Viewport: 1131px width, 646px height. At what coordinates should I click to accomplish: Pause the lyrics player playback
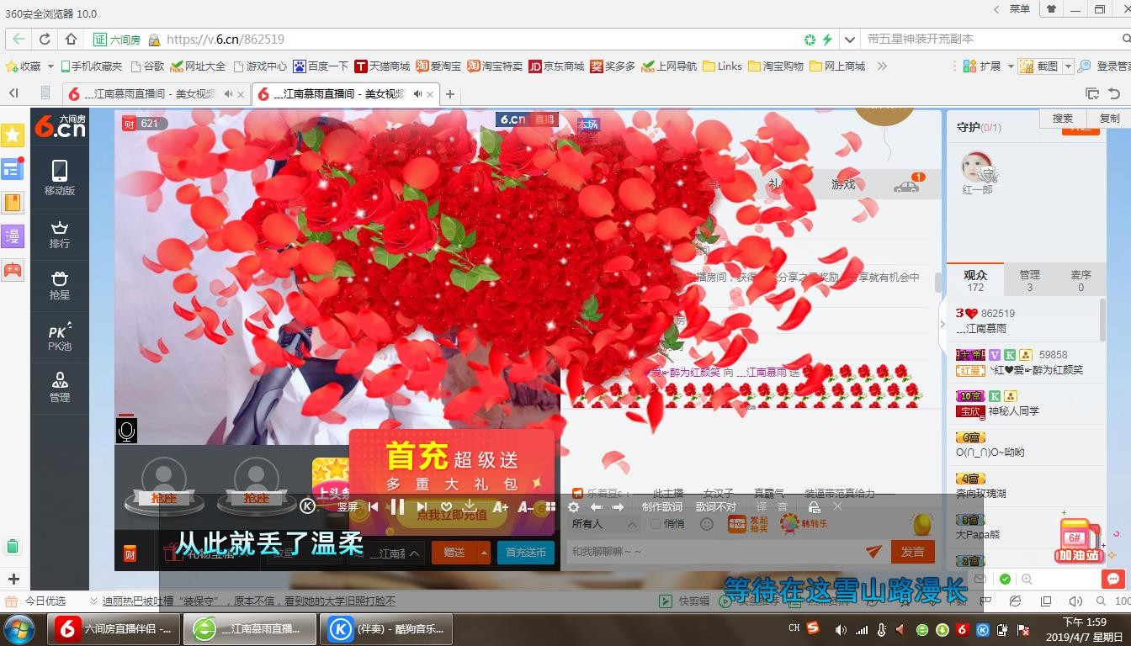tap(397, 506)
